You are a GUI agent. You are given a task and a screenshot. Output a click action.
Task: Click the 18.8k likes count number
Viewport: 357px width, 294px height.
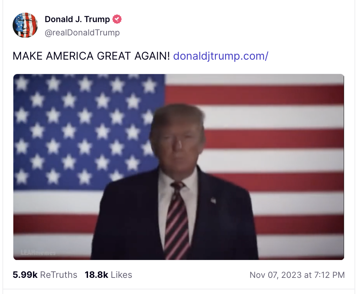tap(96, 275)
